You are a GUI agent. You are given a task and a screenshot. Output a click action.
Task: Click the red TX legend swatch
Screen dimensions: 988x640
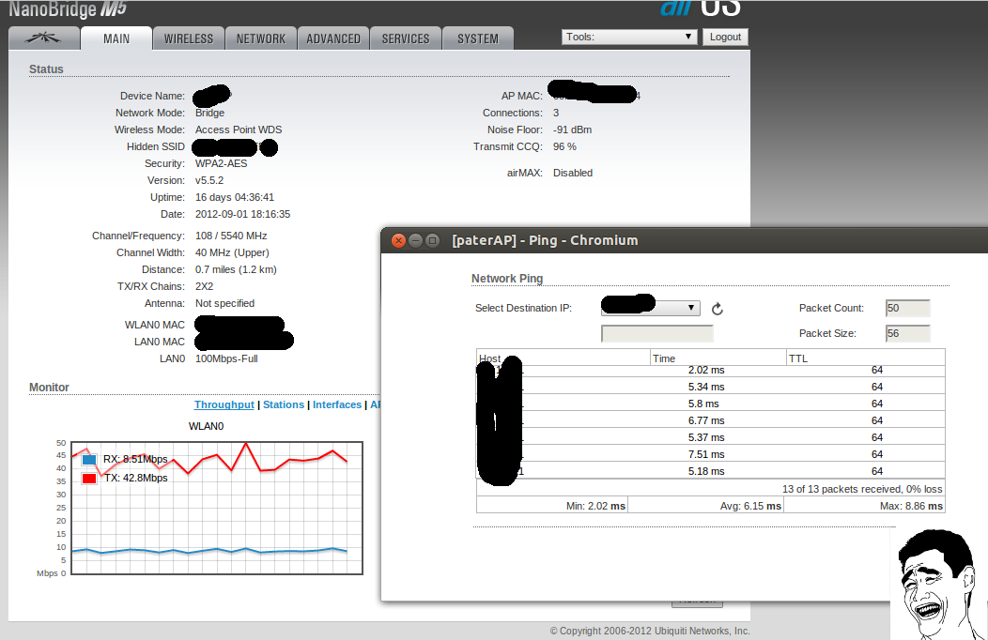point(89,479)
